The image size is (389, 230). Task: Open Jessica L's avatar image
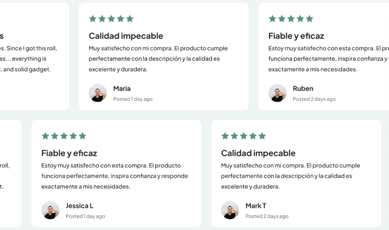[x=50, y=210]
